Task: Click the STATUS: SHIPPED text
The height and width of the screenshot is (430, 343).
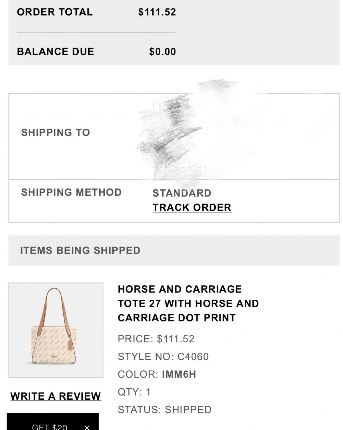Action: coord(165,410)
